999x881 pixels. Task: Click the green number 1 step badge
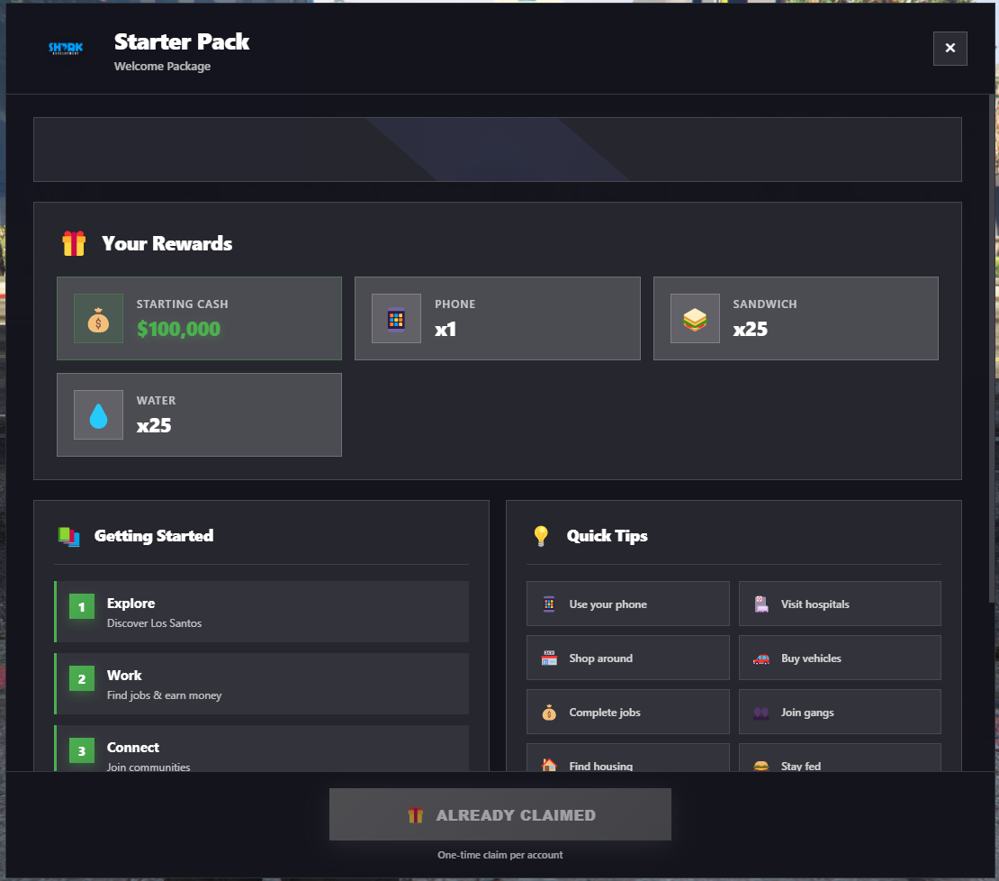[82, 607]
